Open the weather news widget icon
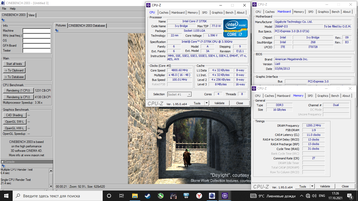Screen dimensions: 358x201 point(253,196)
